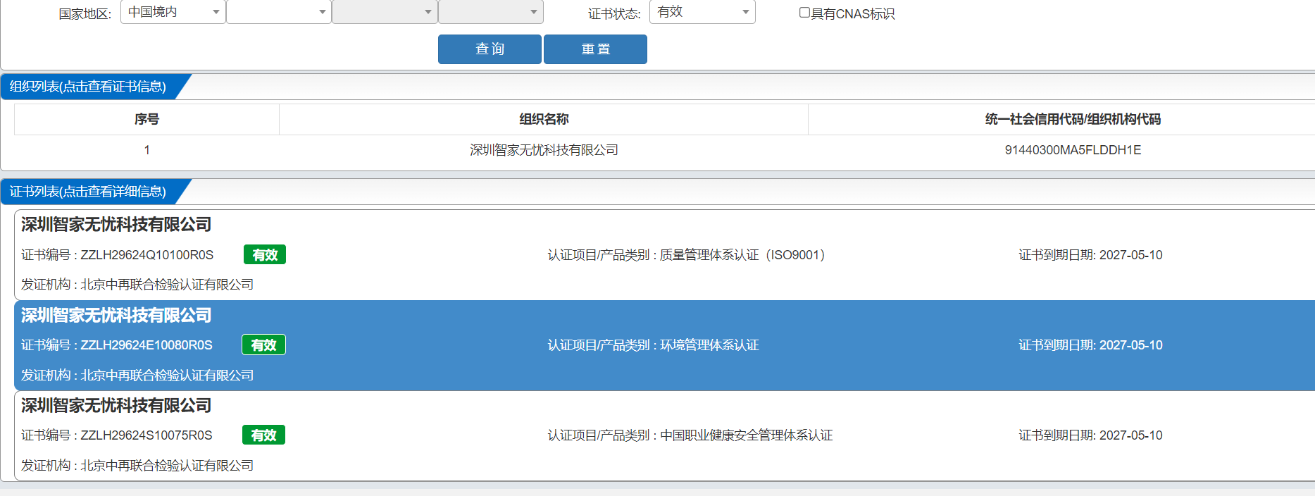This screenshot has width=1315, height=496.
Task: Click the credit code 91440300MA5FLDDH1E
Action: (1073, 150)
